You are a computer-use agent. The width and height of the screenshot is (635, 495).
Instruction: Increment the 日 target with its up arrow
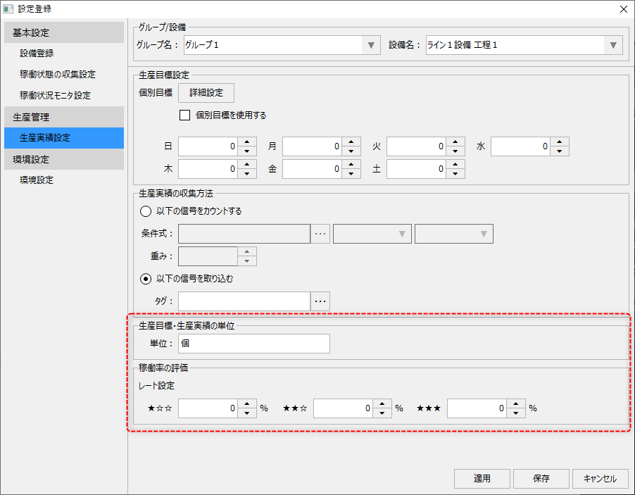[x=247, y=142]
